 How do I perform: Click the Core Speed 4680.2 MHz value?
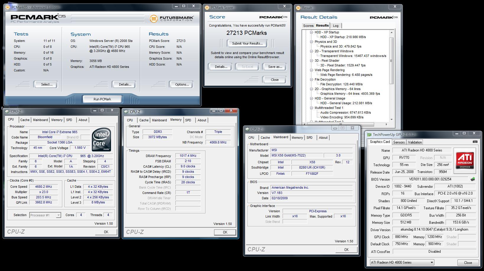click(x=44, y=187)
